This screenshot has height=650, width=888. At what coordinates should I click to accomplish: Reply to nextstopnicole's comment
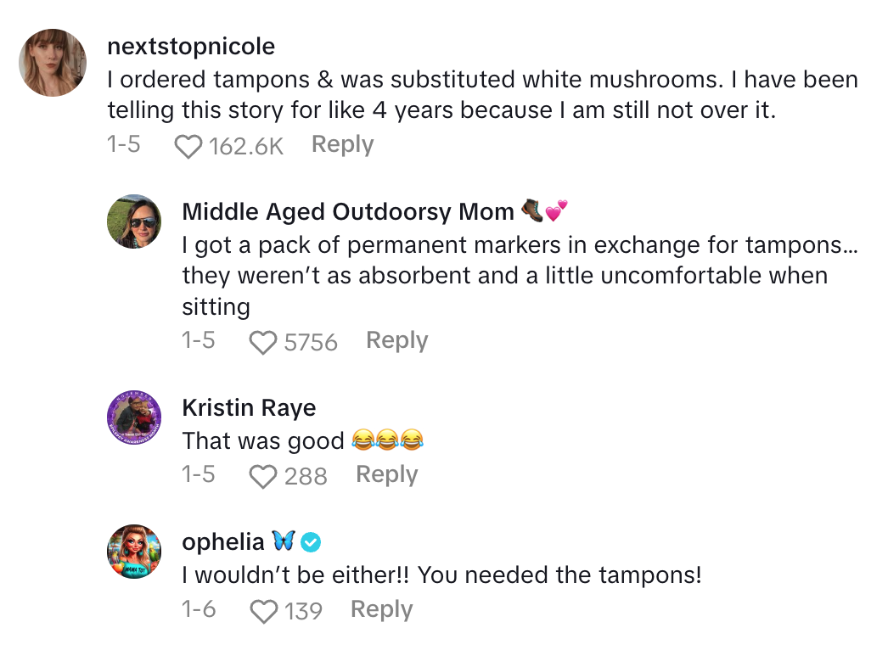tap(342, 145)
